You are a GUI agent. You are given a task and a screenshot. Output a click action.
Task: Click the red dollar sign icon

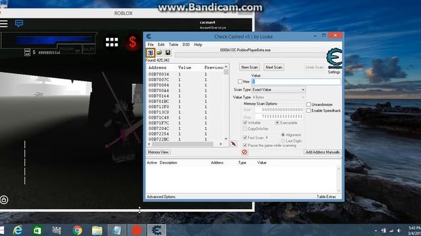click(x=133, y=42)
